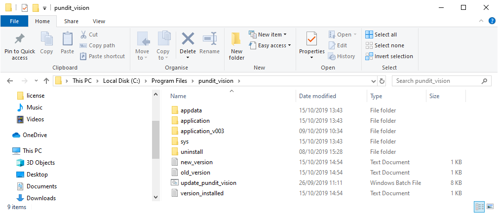Open the Easy access dropdown
This screenshot has height=213, width=498.
270,45
